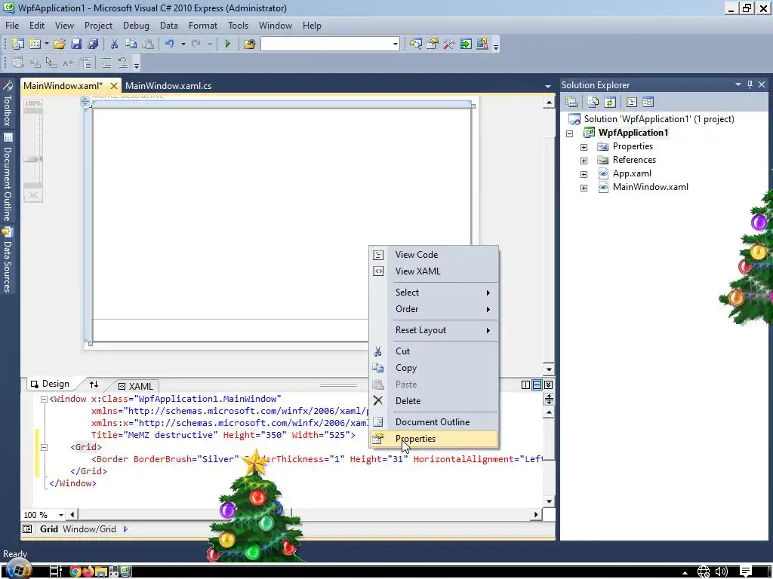Open the Reset Layout submenu
The width and height of the screenshot is (773, 579).
coord(434,330)
